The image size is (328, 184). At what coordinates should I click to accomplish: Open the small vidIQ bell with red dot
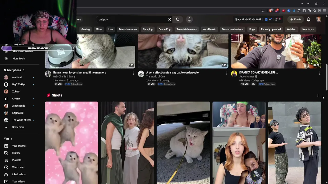coord(280,19)
